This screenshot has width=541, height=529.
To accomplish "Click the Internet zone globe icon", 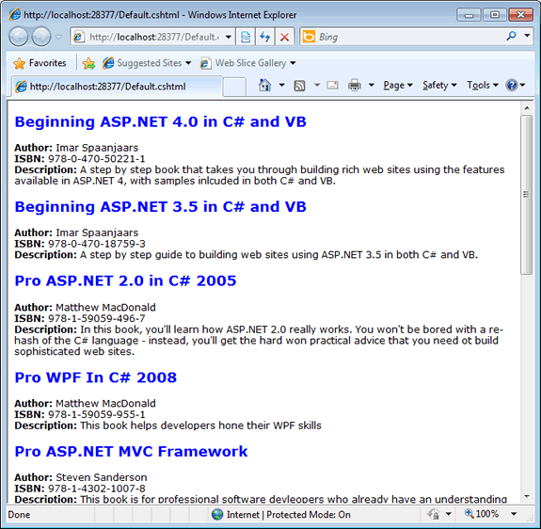I will click(217, 515).
